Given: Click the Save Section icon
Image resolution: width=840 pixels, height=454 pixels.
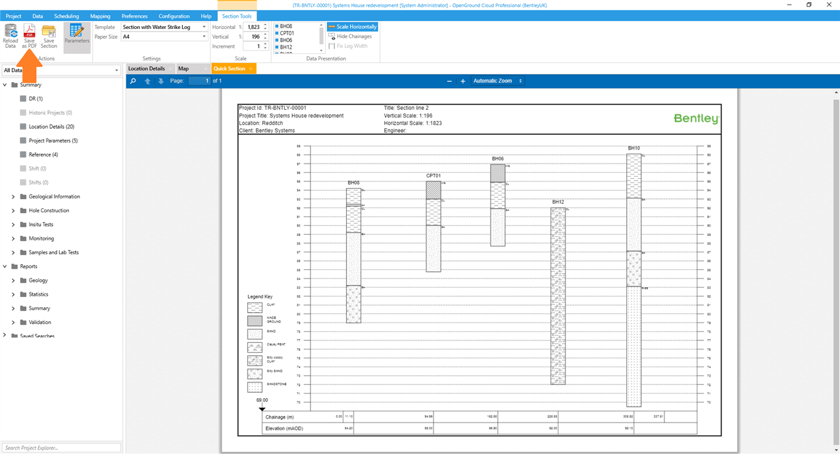Looking at the screenshot, I should click(x=49, y=36).
